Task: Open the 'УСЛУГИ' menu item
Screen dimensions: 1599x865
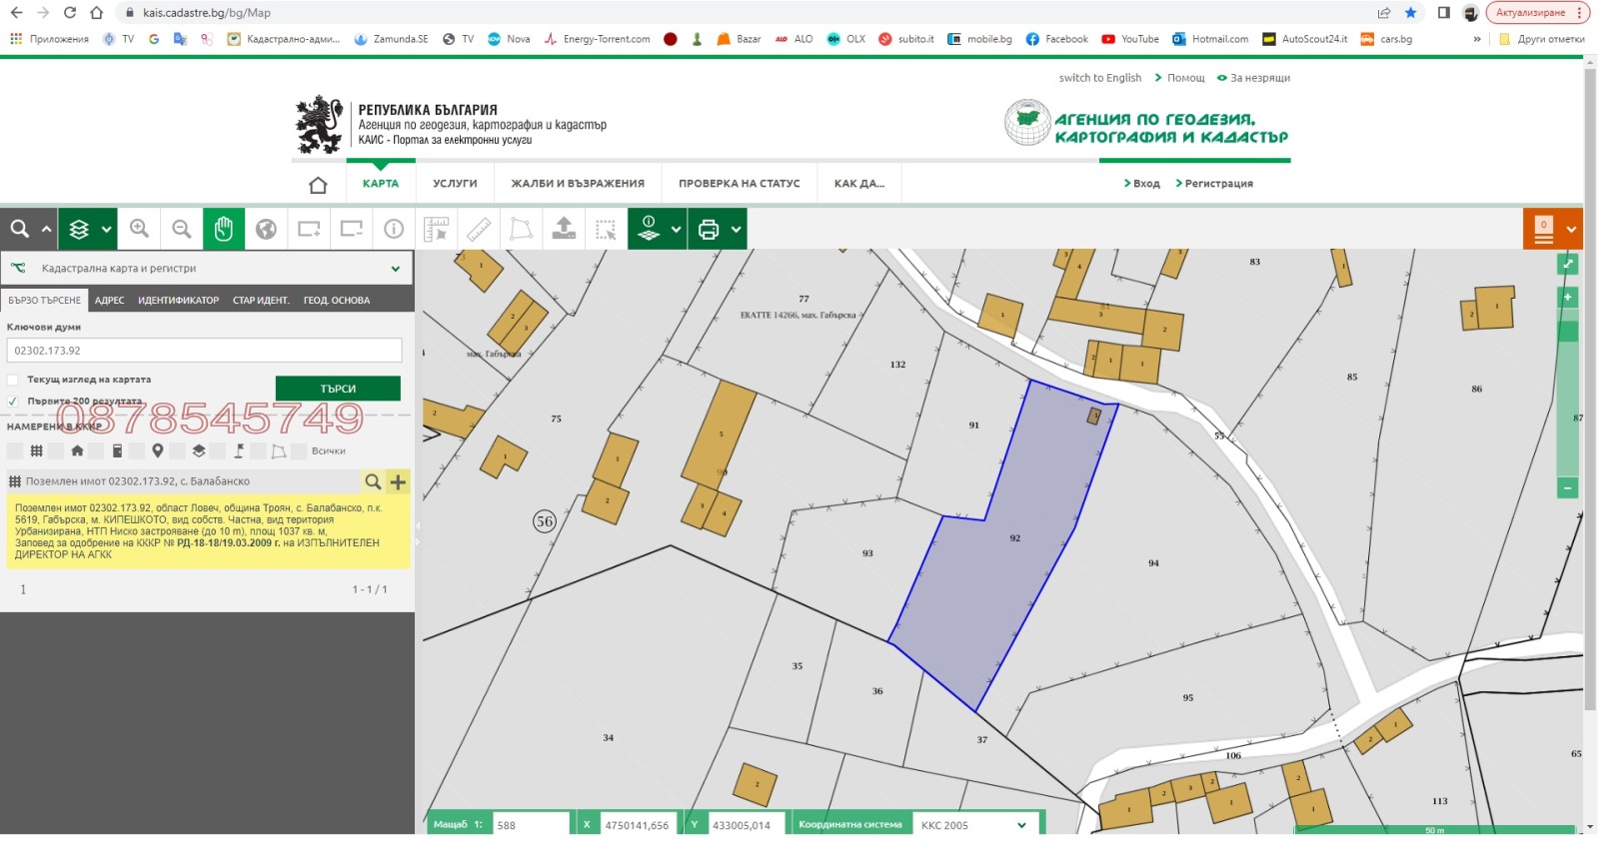Action: point(455,184)
